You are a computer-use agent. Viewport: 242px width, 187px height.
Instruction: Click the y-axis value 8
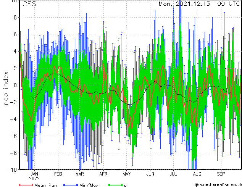(x=15, y=18)
